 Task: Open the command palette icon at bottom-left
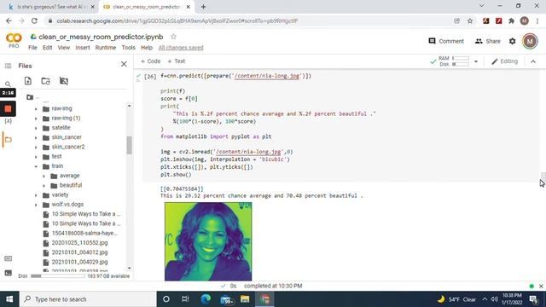(8, 258)
